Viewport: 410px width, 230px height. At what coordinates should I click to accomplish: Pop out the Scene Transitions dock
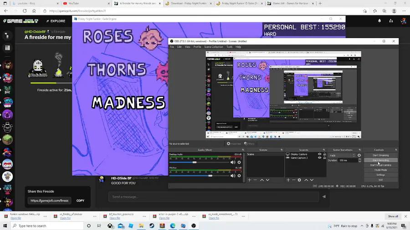point(359,150)
